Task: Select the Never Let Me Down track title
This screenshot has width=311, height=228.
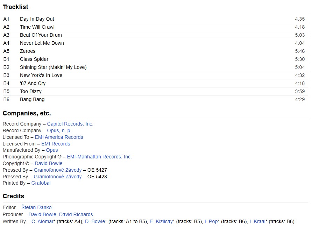Action: [x=42, y=43]
